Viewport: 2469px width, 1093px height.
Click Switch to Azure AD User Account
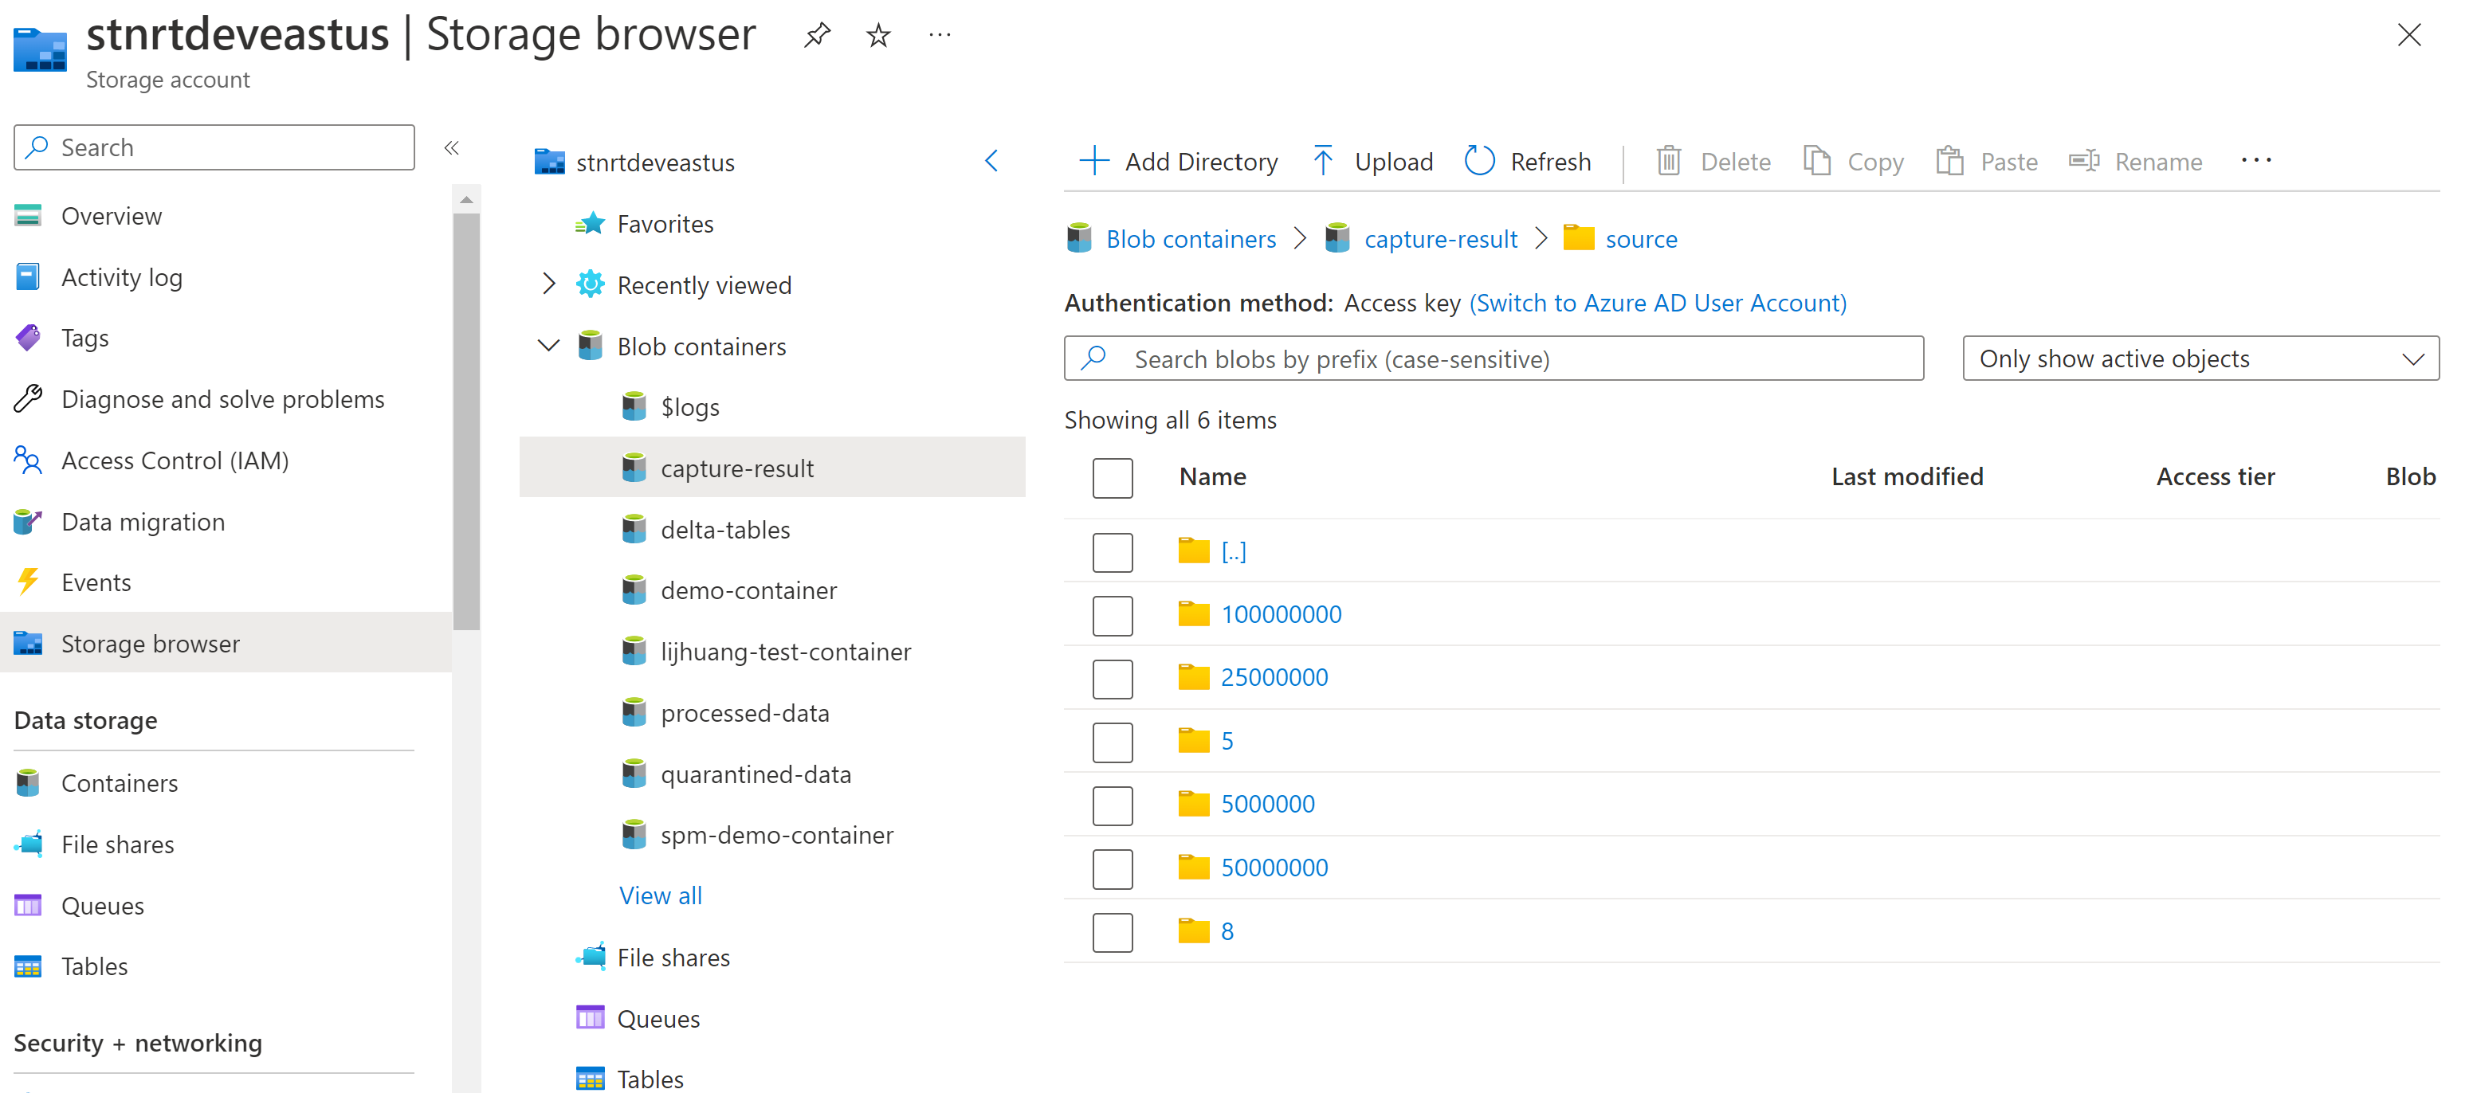(1657, 303)
